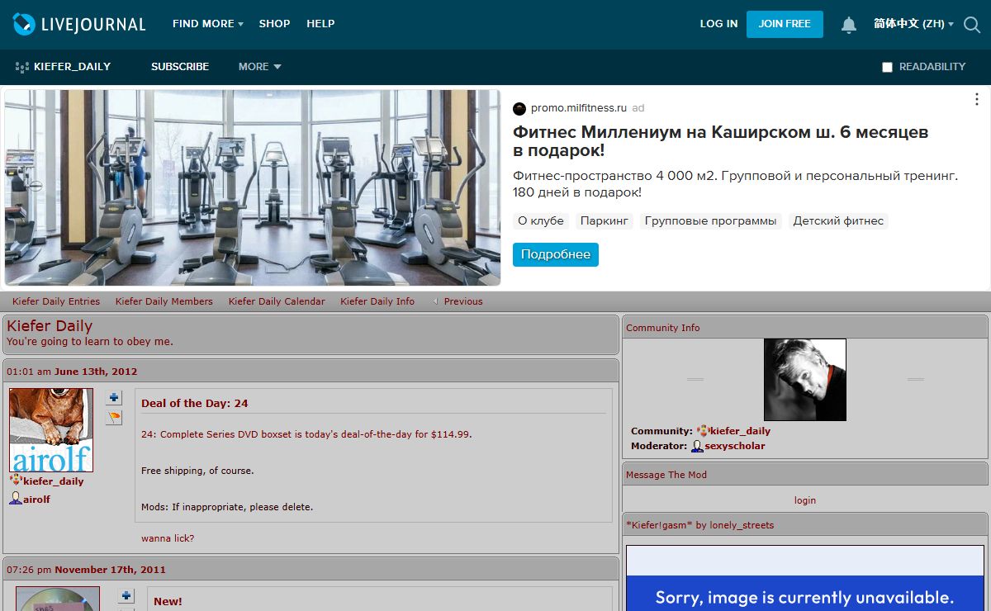Click the Community Info portrait photo
The width and height of the screenshot is (991, 611).
click(x=805, y=380)
